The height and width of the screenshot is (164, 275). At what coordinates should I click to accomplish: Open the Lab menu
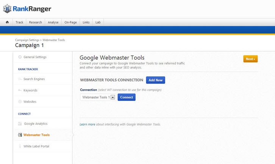click(98, 22)
